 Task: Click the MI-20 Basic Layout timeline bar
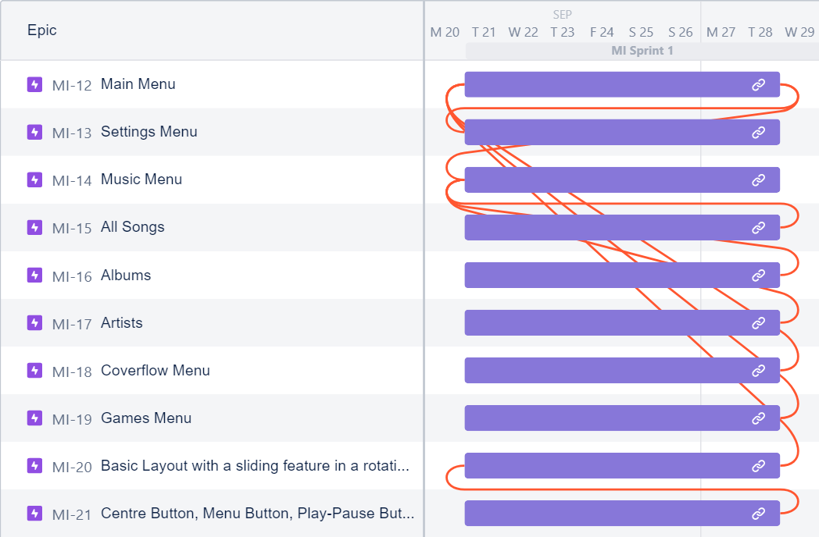point(622,465)
